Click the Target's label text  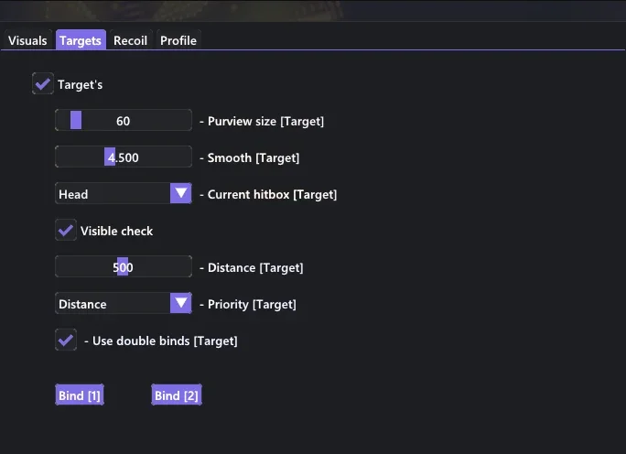81,84
